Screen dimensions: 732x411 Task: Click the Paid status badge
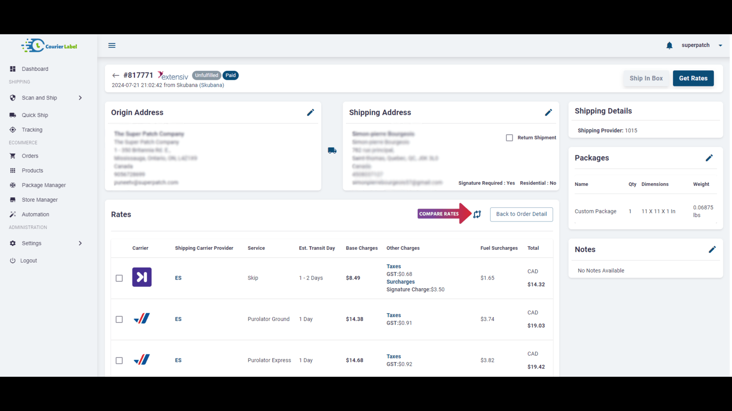pos(231,75)
